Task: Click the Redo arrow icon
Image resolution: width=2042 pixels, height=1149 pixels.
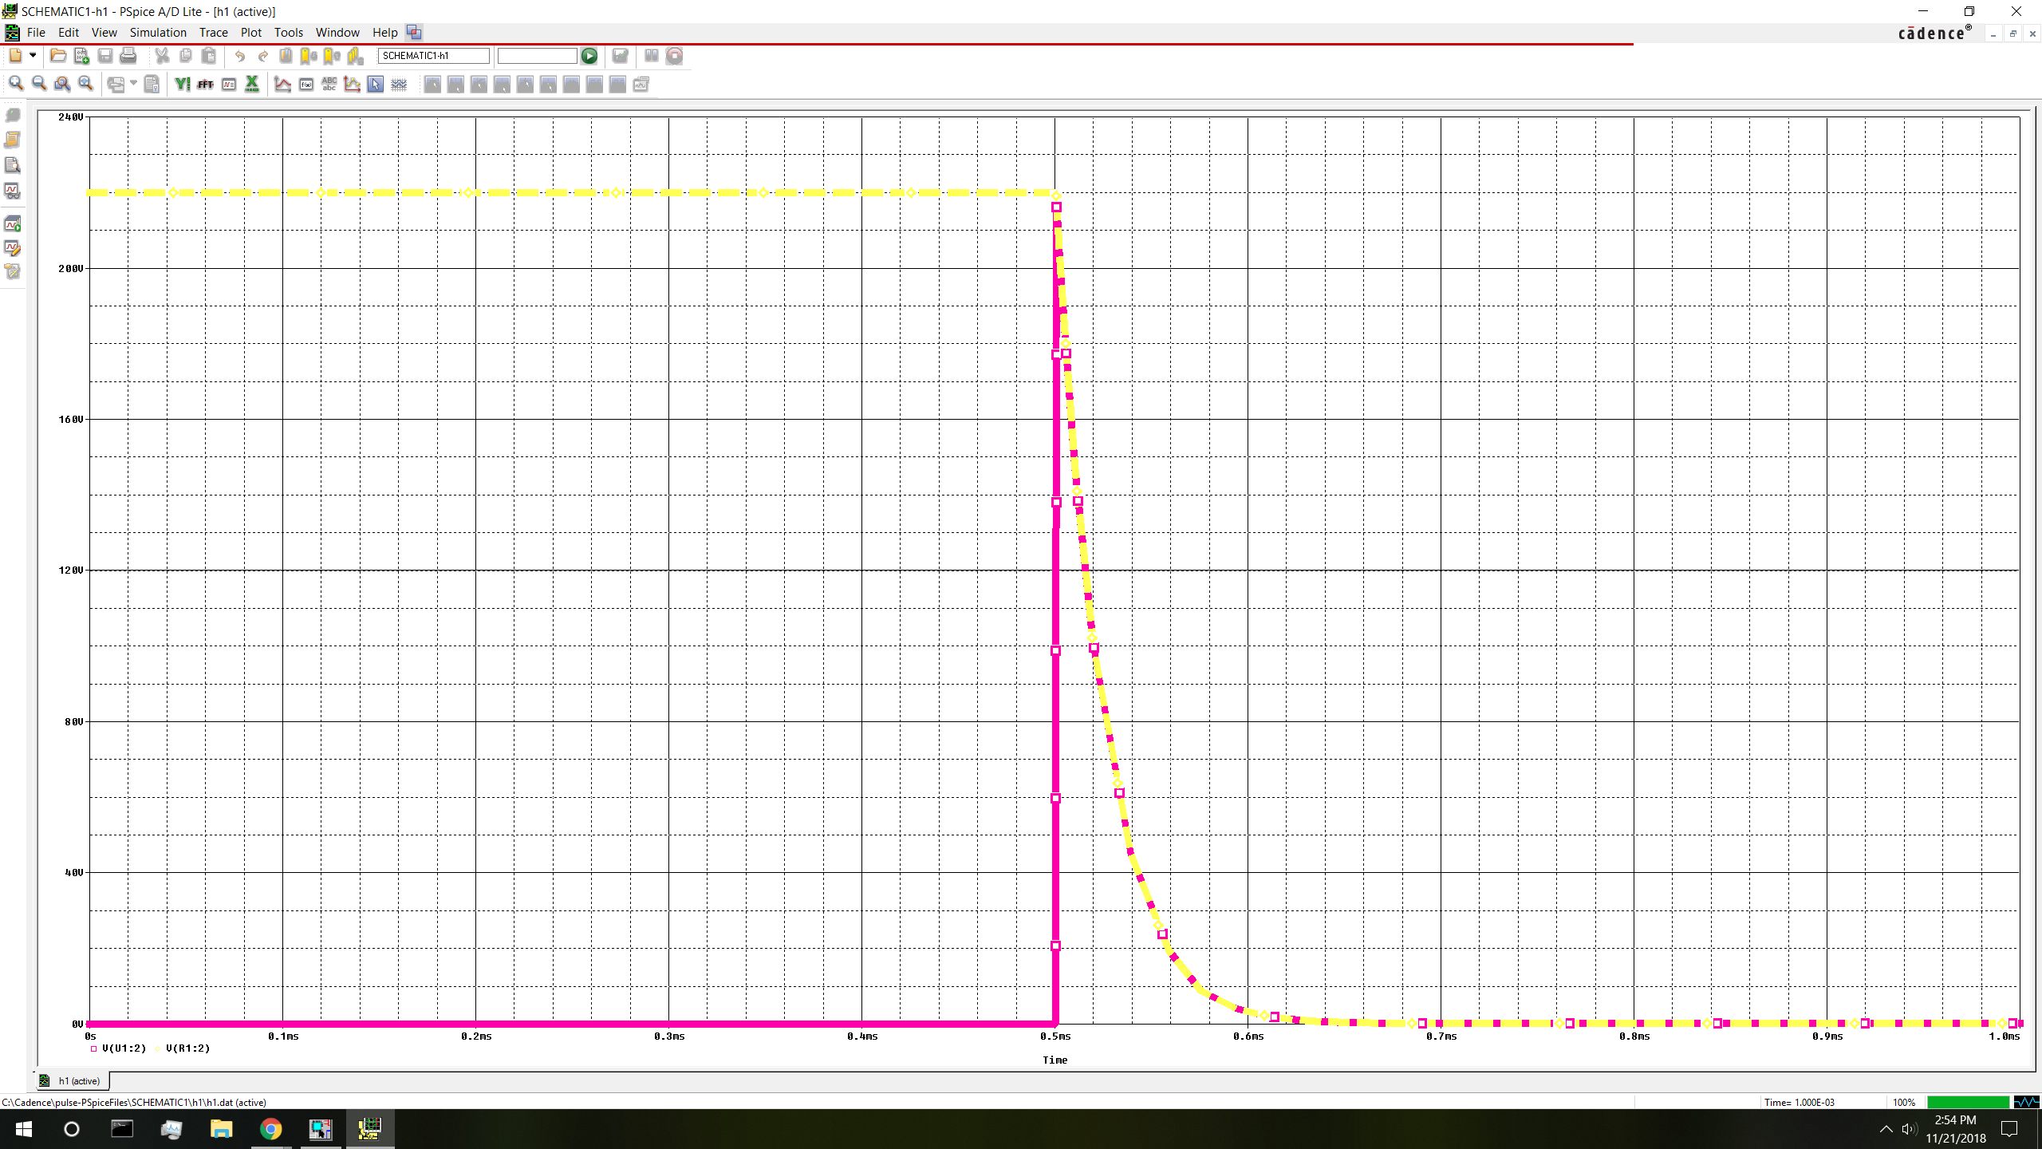Action: click(x=262, y=56)
